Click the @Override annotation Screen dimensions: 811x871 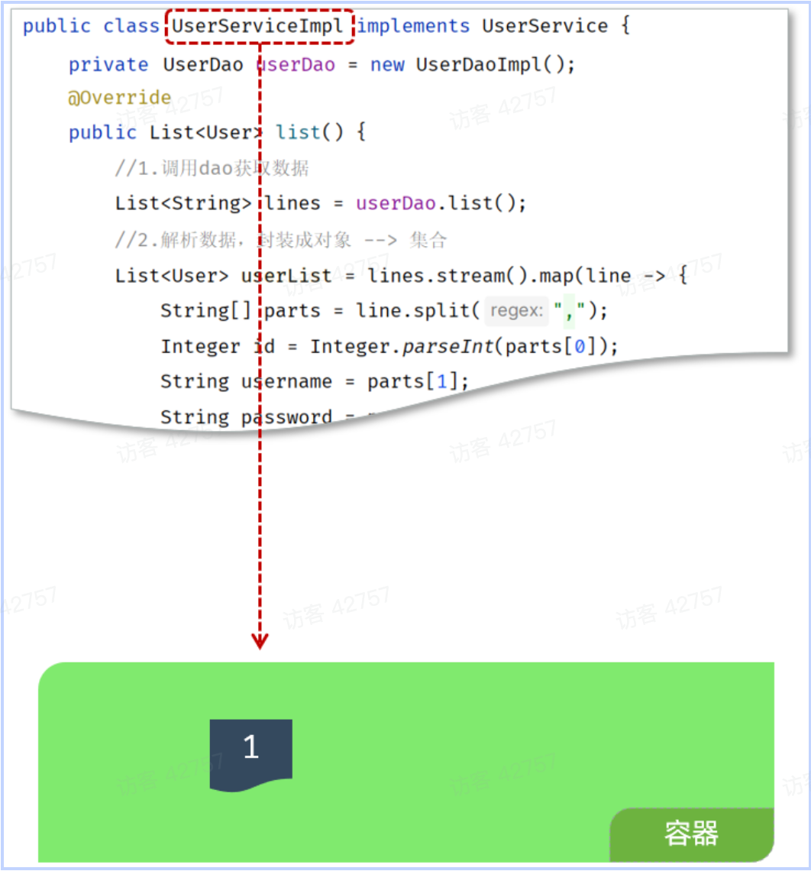120,98
